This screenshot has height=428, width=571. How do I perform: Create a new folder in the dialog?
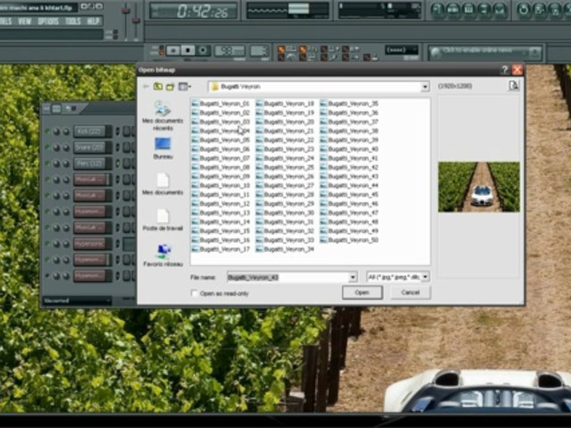coord(170,87)
